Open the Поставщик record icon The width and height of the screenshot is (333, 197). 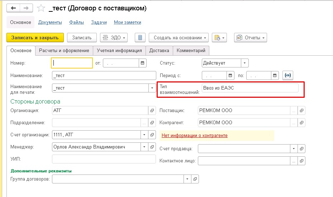[x=301, y=111]
